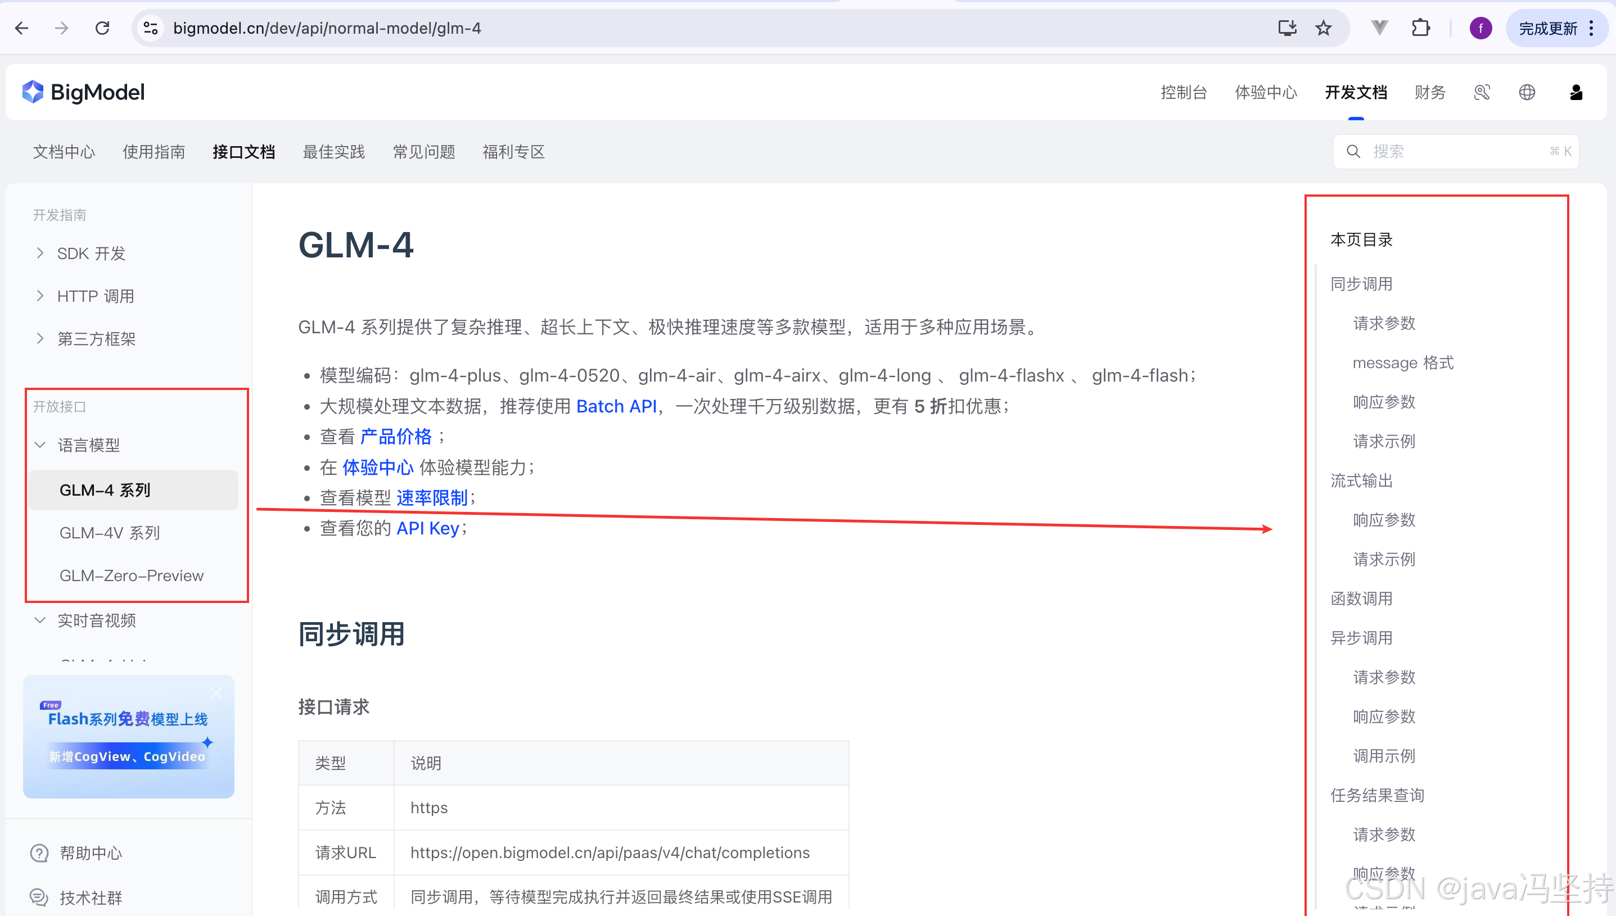This screenshot has height=916, width=1616.
Task: Open the 体验中心 link in bullet list
Action: click(377, 468)
